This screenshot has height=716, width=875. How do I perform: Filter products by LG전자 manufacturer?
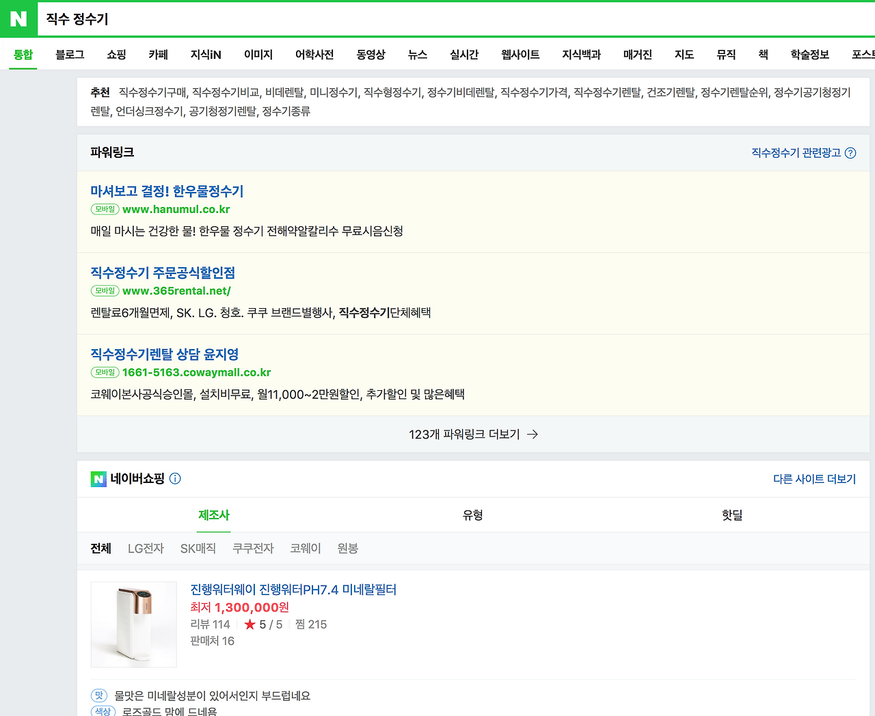[x=146, y=549]
